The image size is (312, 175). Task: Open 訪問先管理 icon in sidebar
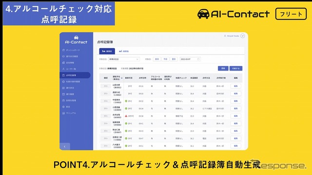(63, 101)
